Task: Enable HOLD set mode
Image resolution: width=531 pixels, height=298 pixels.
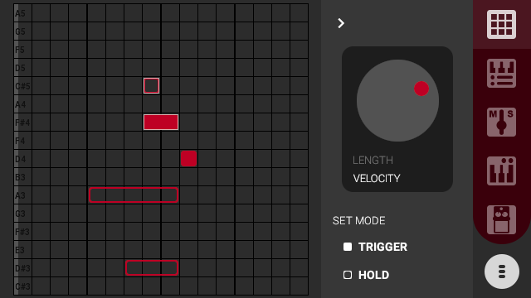Action: pos(366,275)
